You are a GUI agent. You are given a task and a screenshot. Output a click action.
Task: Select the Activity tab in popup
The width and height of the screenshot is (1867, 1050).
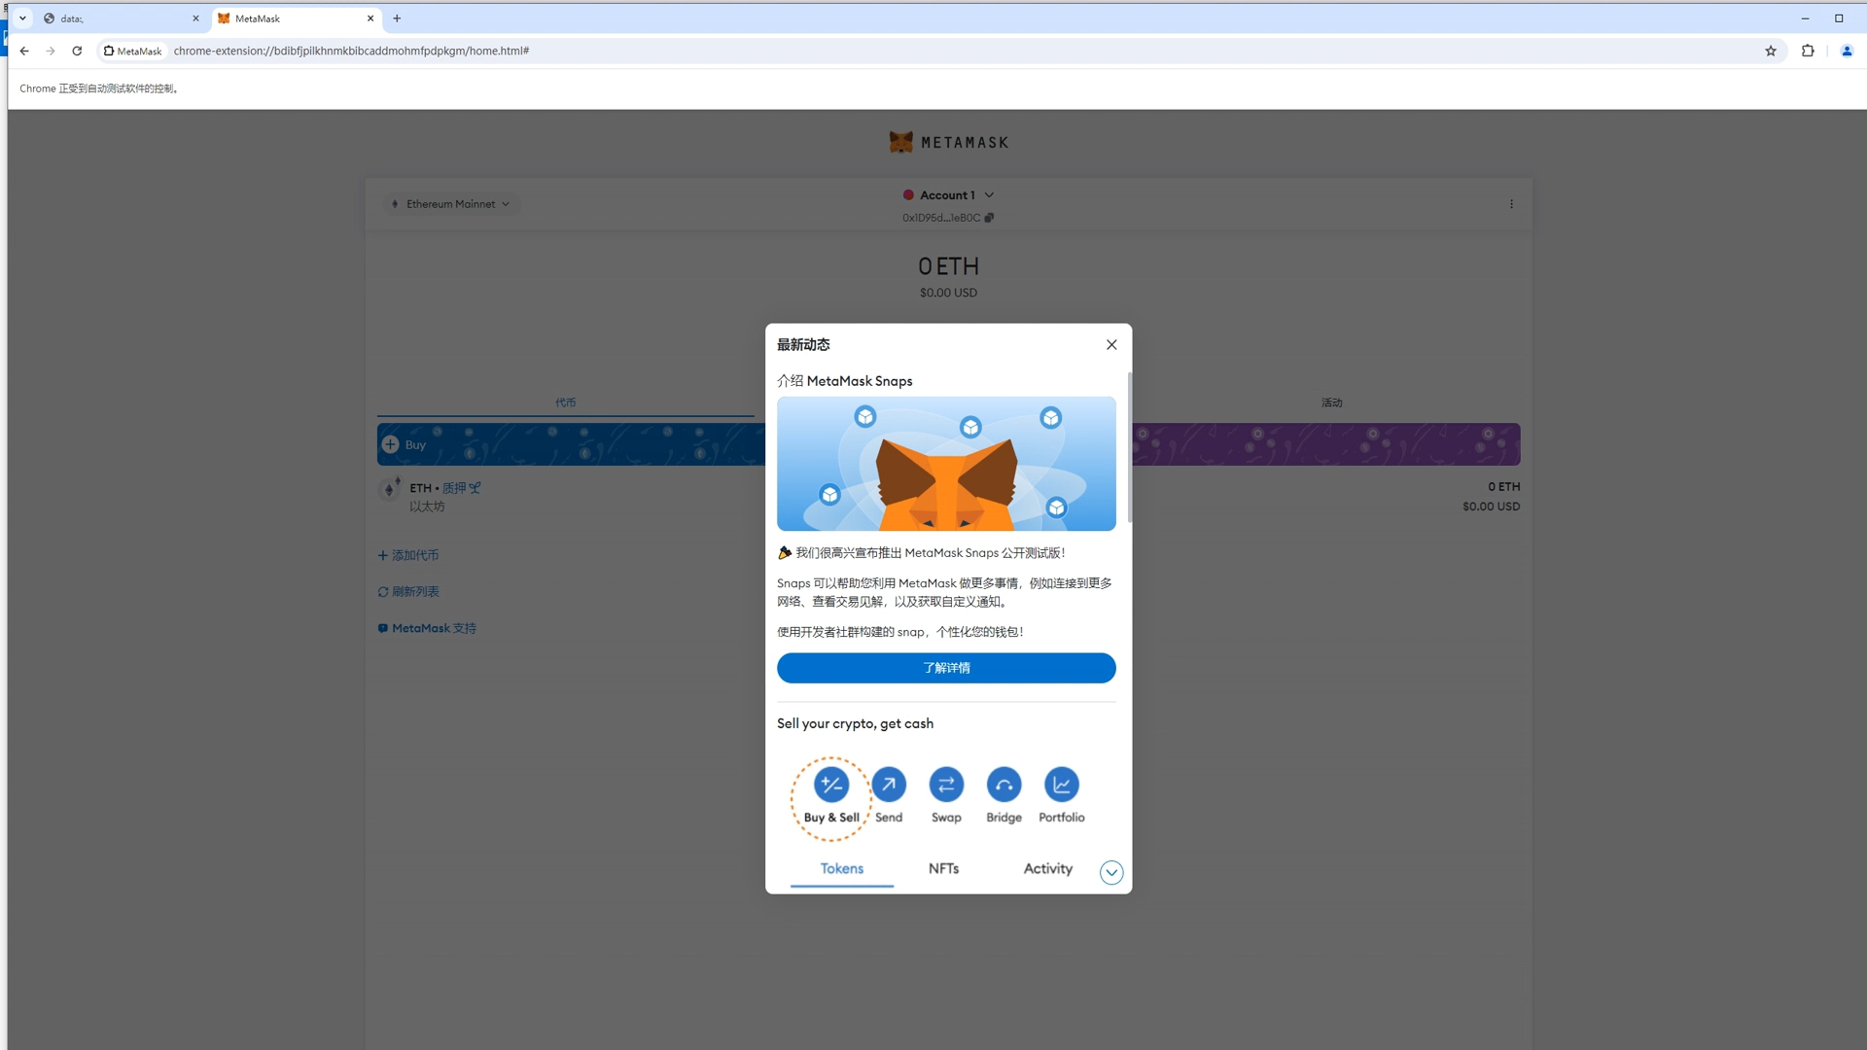pyautogui.click(x=1047, y=869)
